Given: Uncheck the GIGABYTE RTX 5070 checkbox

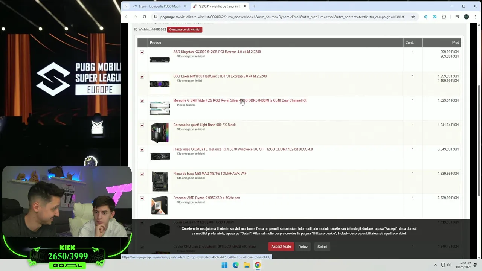Looking at the screenshot, I should click(142, 150).
